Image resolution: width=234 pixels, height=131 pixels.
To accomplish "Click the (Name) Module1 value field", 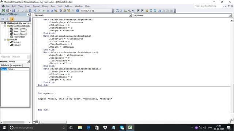I will pyautogui.click(x=18, y=69).
